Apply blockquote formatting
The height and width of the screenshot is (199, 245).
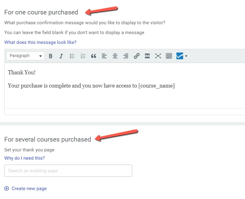pyautogui.click(x=93, y=56)
